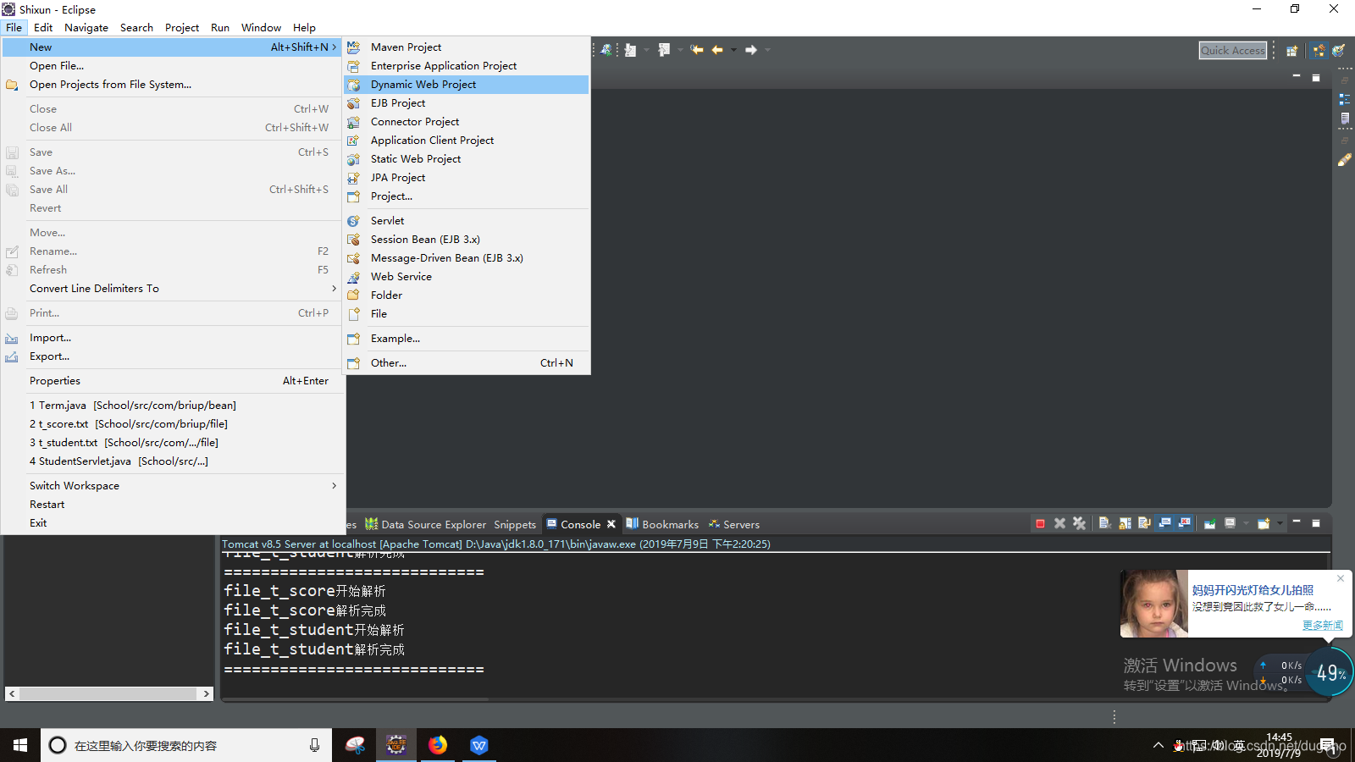Image resolution: width=1355 pixels, height=762 pixels.
Task: Open the Window menu in menu bar
Action: click(261, 27)
